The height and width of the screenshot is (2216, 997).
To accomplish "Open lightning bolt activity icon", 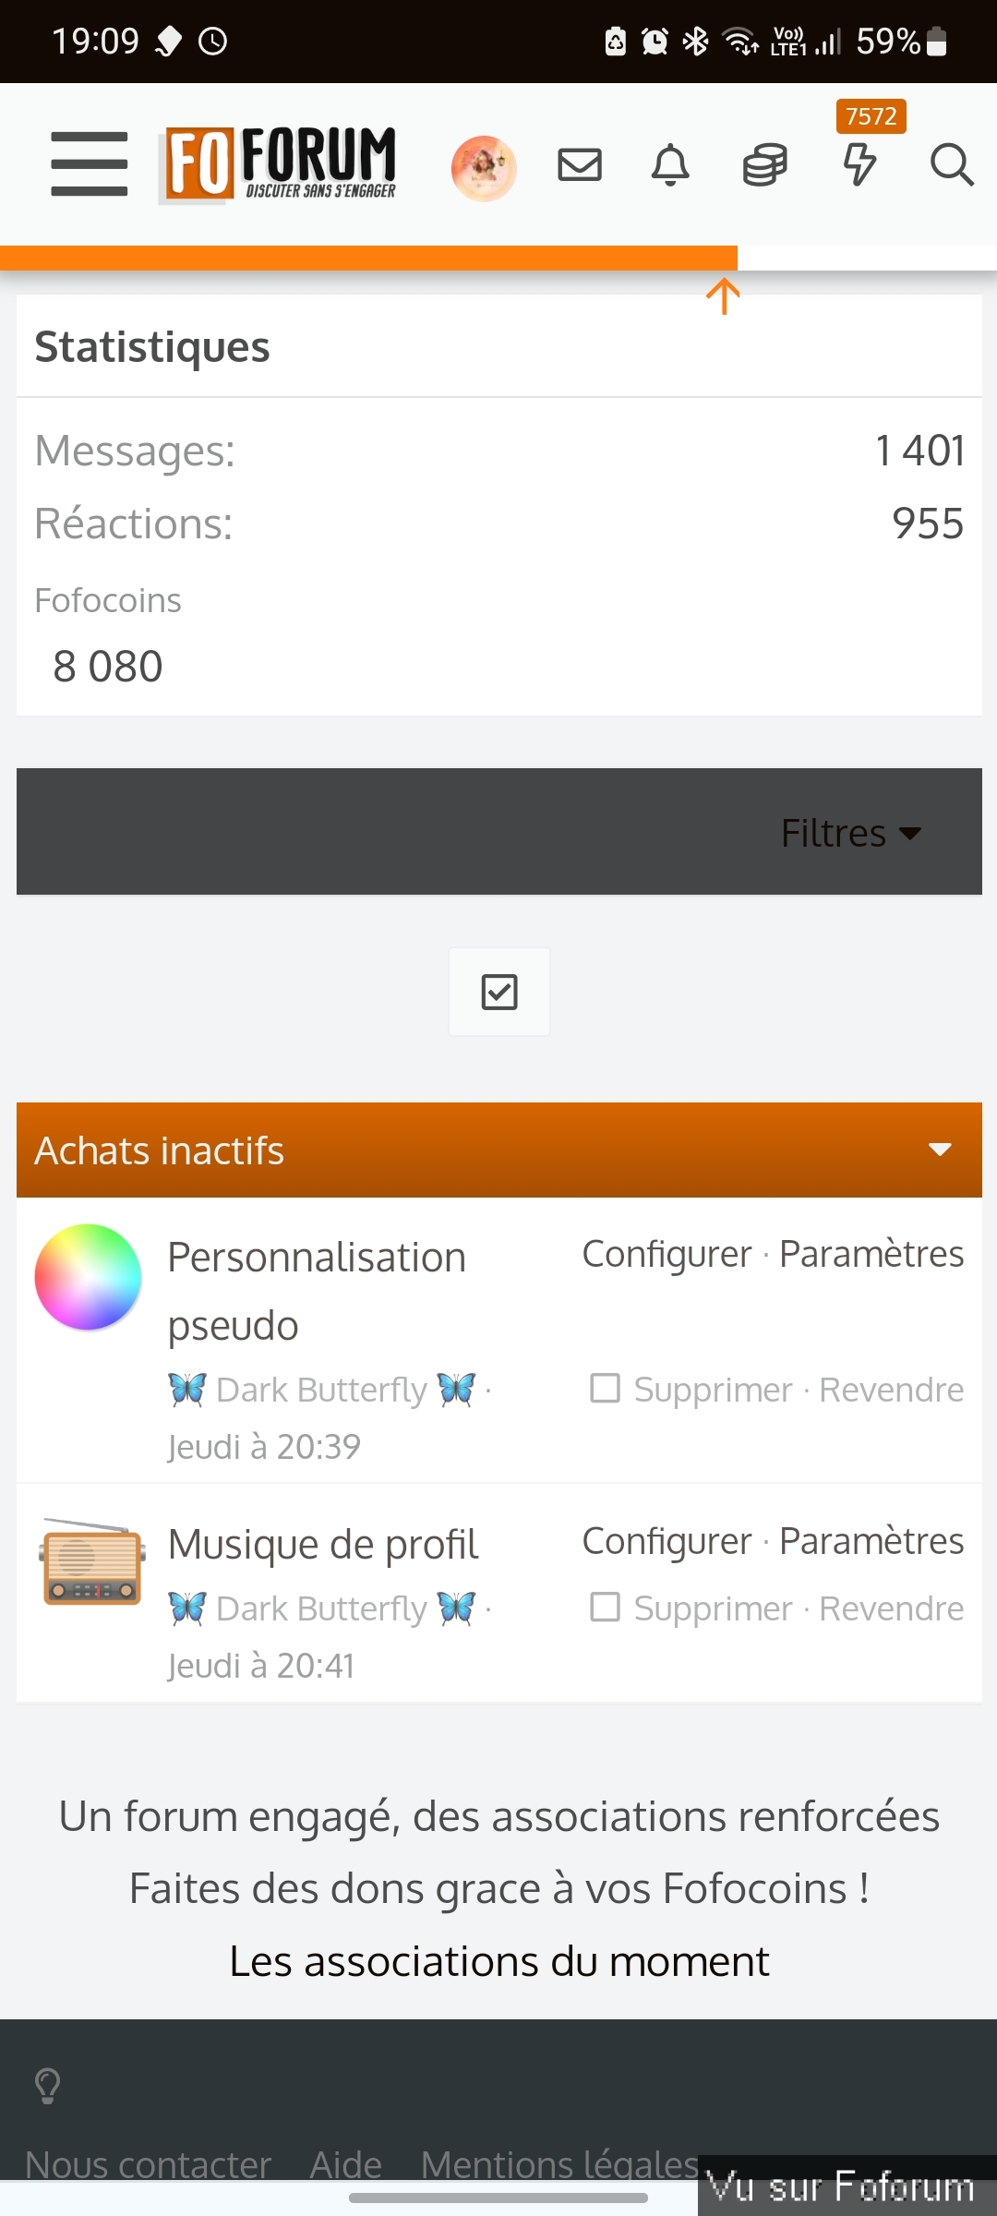I will click(x=859, y=164).
